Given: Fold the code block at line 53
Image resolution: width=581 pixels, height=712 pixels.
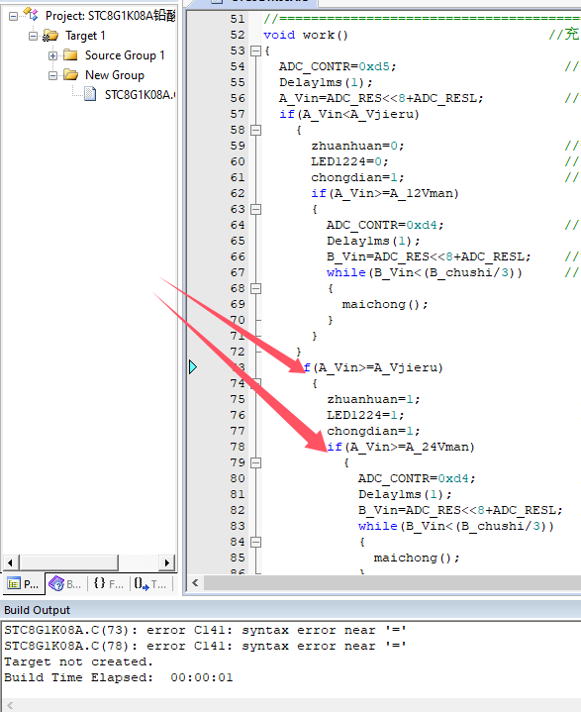Looking at the screenshot, I should [256, 51].
